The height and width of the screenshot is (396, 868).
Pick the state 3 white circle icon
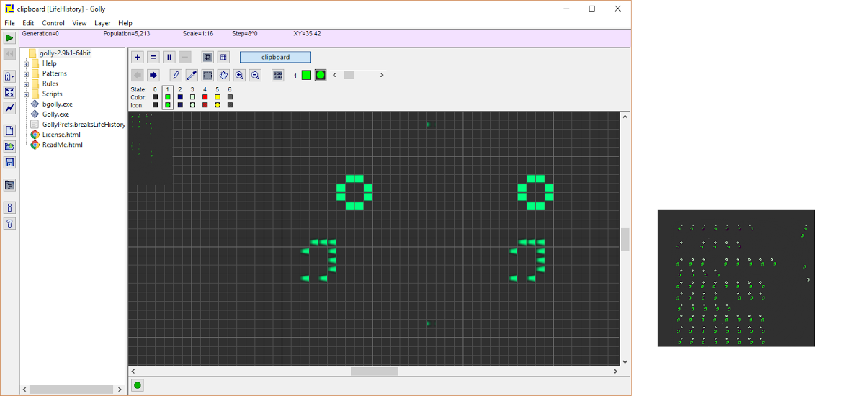click(192, 105)
